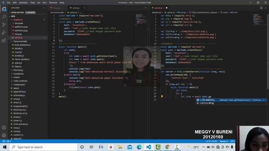269x151 pixels.
Task: Open the Source Control view
Action: click(x=4, y=24)
